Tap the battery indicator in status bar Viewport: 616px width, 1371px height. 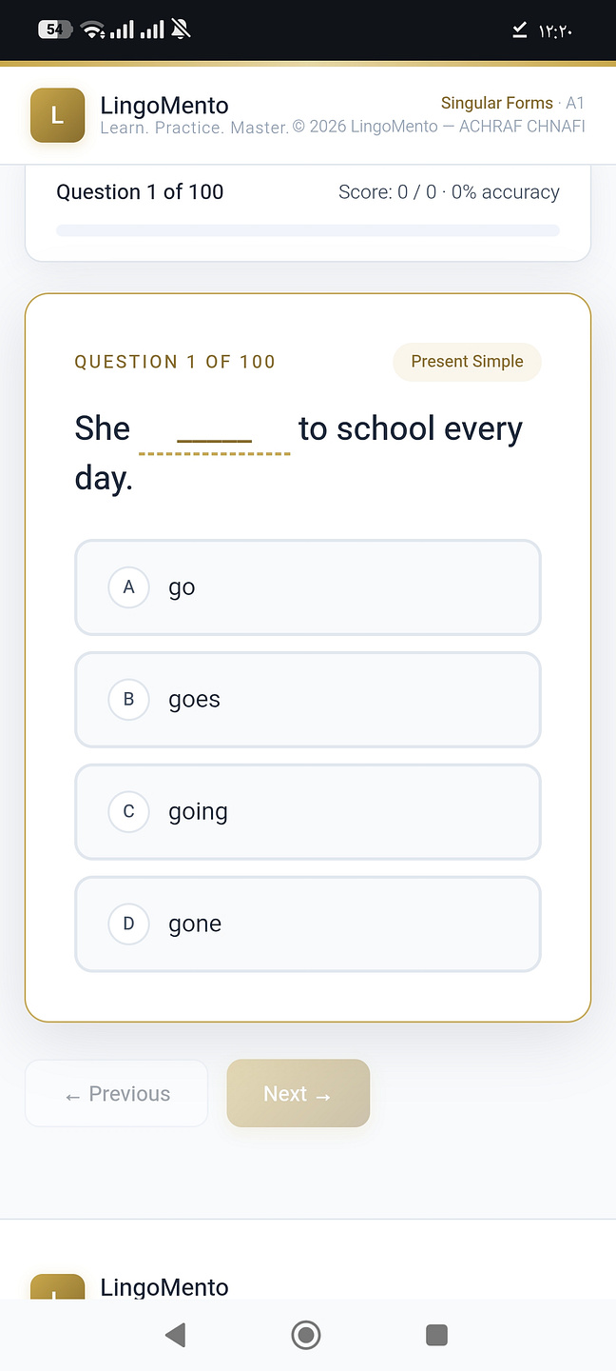coord(54,30)
